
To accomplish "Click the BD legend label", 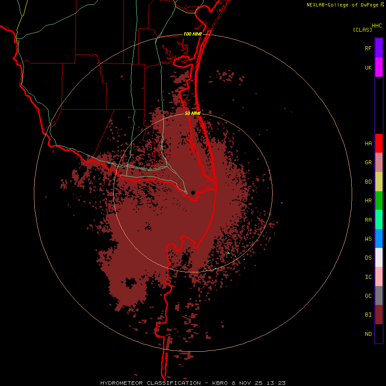I will 368,182.
